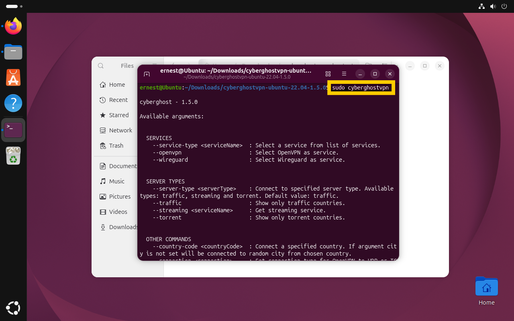Click '--streaming <serviceName>' in terminal

coord(193,210)
